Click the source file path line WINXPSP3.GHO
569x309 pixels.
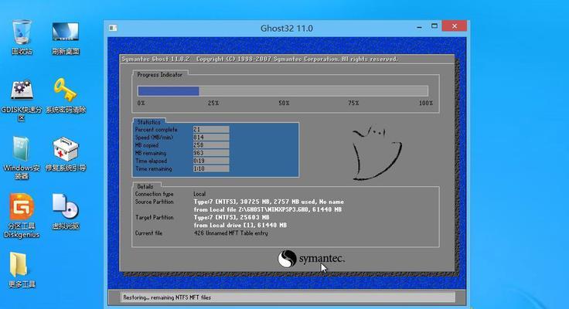tap(267, 209)
